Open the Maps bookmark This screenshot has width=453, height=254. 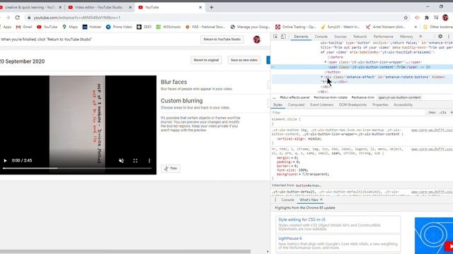pyautogui.click(x=70, y=27)
